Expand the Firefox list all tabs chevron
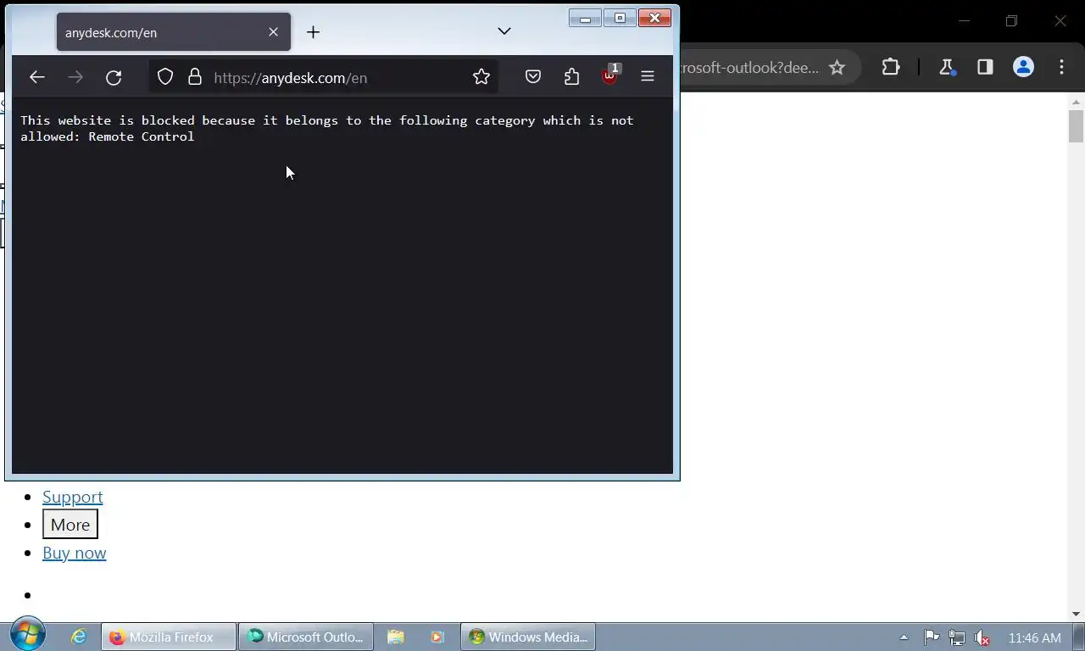The image size is (1085, 651). pos(504,31)
